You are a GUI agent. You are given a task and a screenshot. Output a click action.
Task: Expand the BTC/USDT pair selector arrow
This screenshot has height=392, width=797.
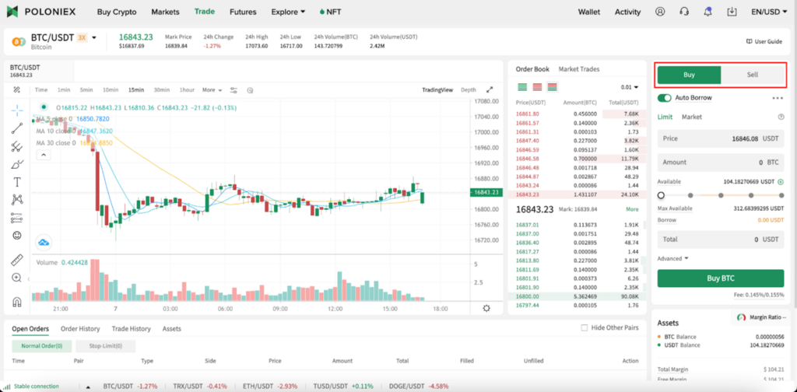click(94, 37)
